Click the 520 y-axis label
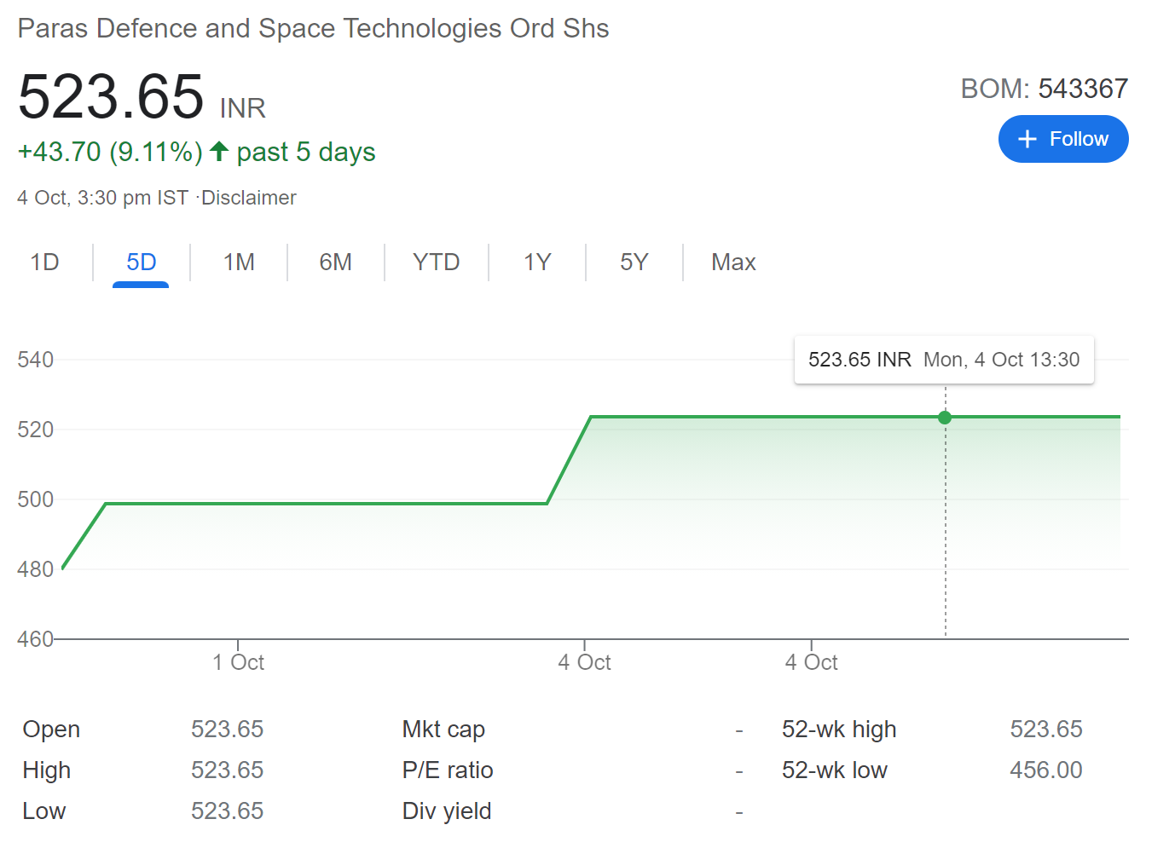This screenshot has height=848, width=1175. coord(35,430)
